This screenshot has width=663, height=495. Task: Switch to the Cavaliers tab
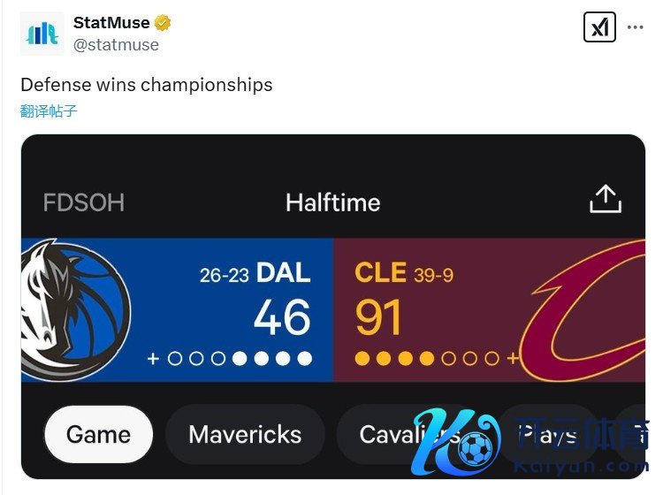click(x=409, y=435)
